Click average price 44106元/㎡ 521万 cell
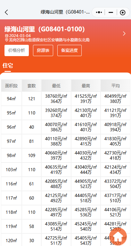Viewport: 131px width, 246px height. (115, 212)
